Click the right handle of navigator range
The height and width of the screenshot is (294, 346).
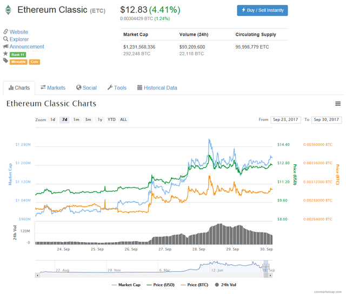click(268, 266)
